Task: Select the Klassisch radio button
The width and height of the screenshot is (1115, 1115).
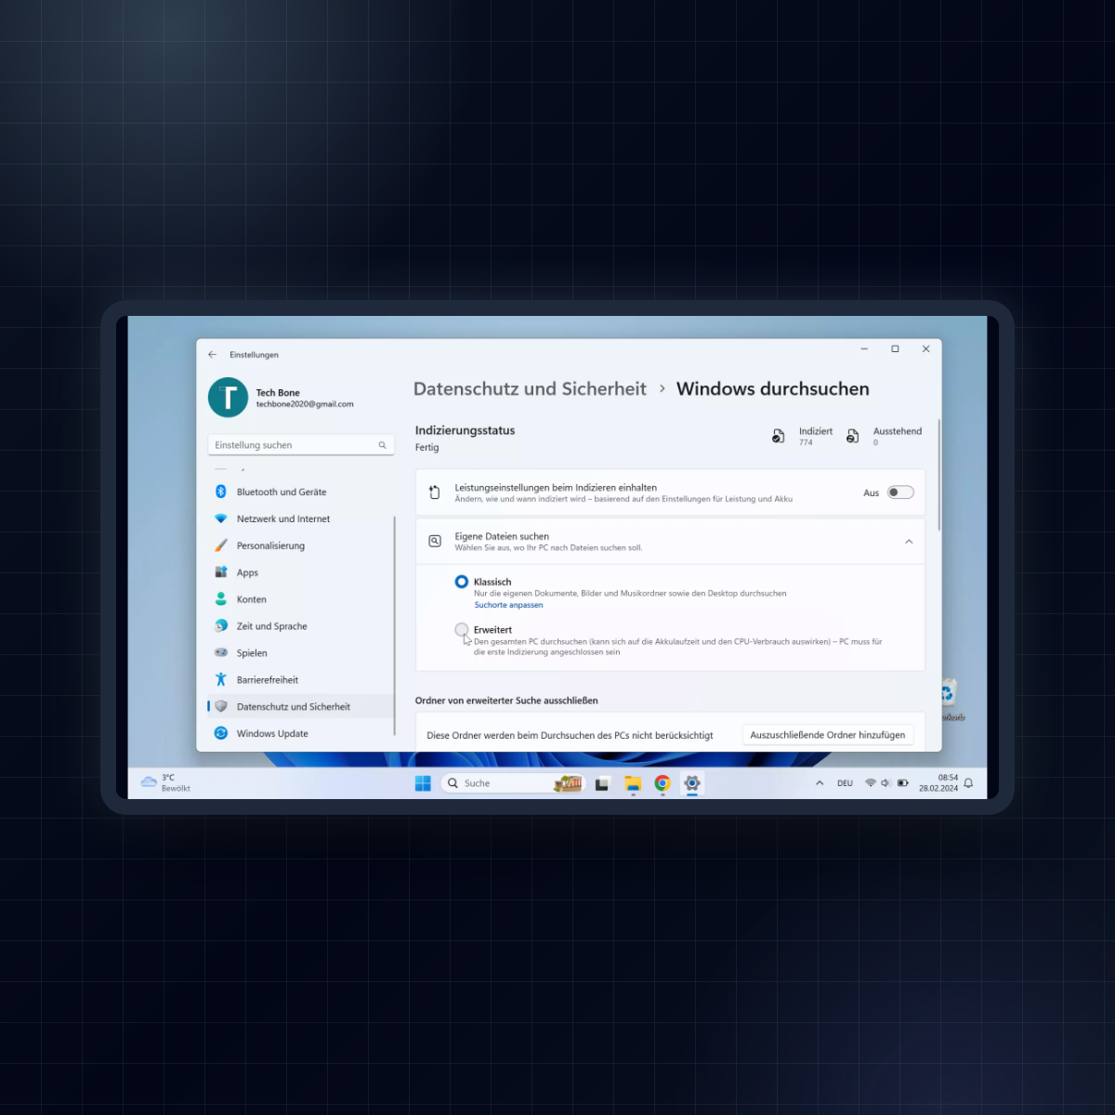Action: tap(462, 582)
